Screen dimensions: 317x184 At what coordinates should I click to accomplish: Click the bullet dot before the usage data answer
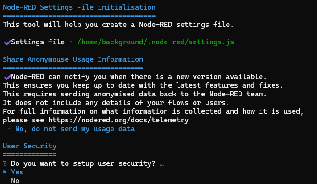click(9, 128)
